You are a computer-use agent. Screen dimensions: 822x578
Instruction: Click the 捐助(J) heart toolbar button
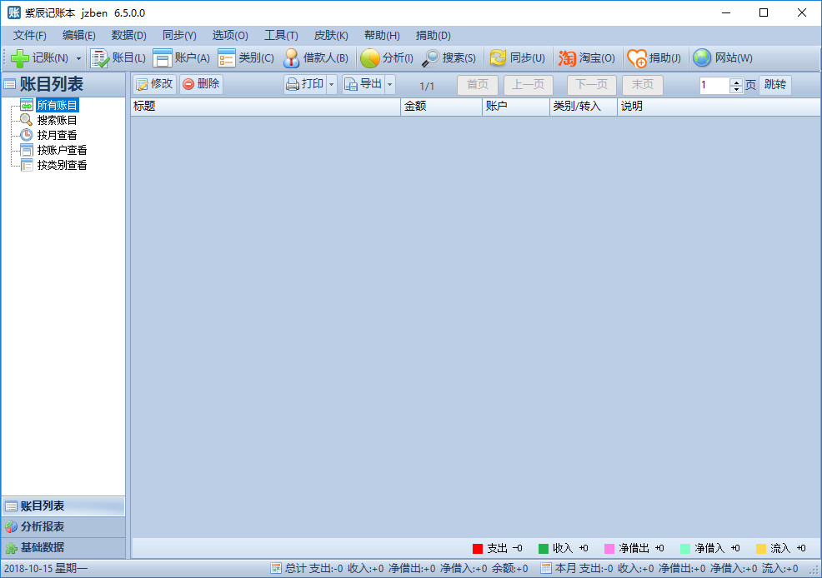point(654,58)
